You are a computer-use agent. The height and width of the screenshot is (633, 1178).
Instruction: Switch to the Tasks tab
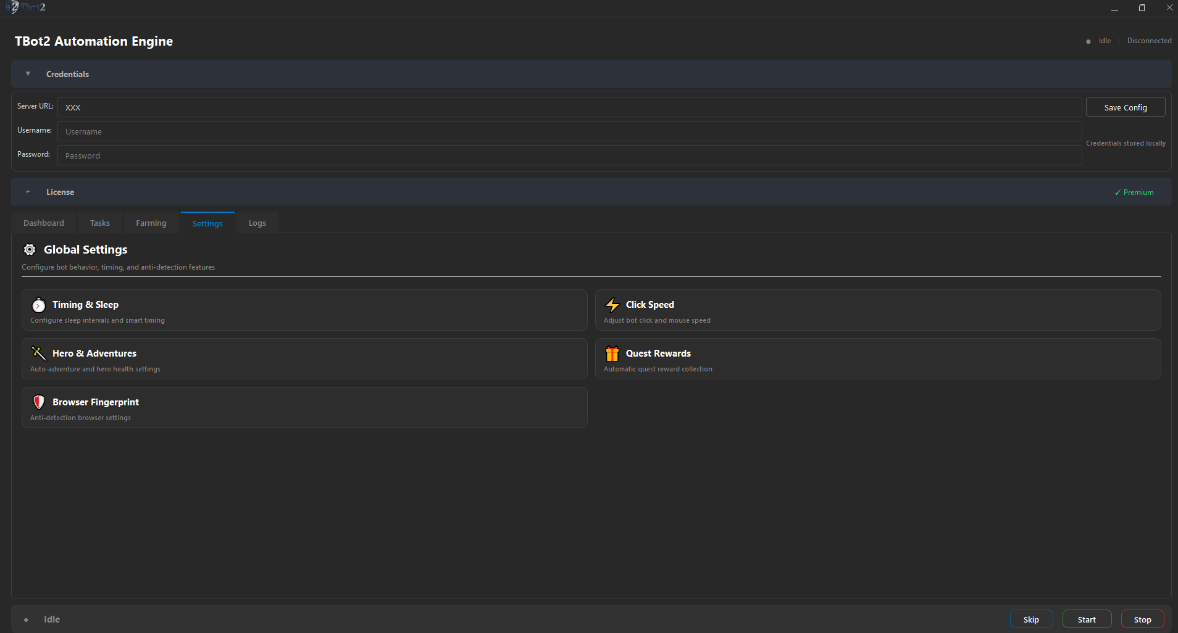(99, 222)
